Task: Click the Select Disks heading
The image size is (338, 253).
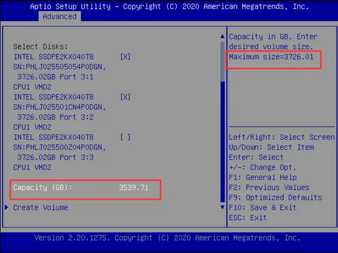Action: point(40,46)
